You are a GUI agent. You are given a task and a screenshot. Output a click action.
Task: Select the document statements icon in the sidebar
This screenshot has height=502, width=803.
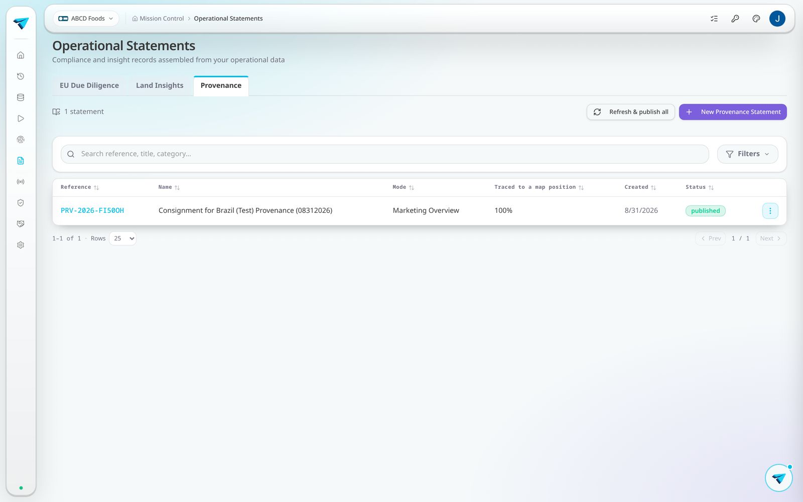coord(21,161)
